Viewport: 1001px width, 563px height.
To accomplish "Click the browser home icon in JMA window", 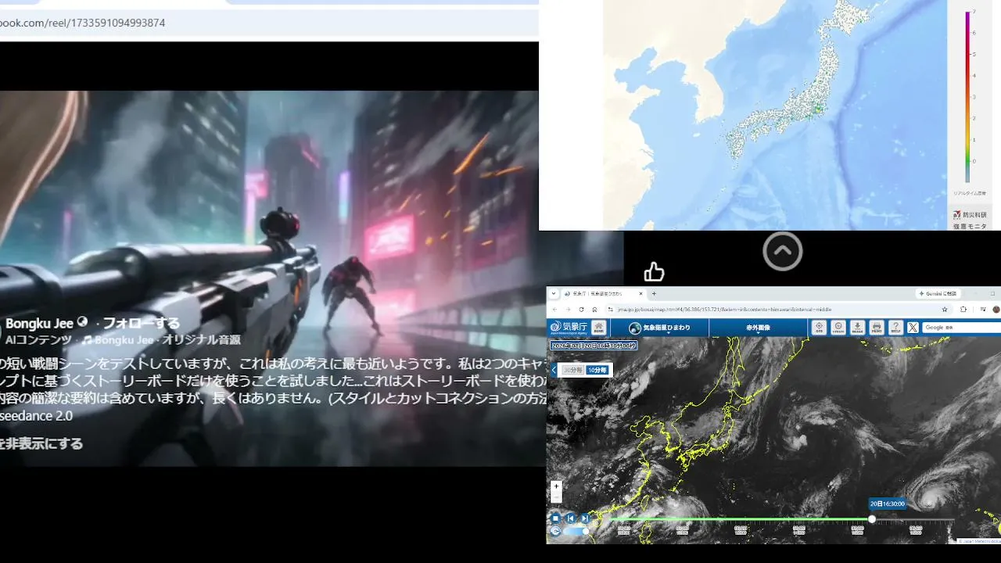I will click(x=594, y=310).
